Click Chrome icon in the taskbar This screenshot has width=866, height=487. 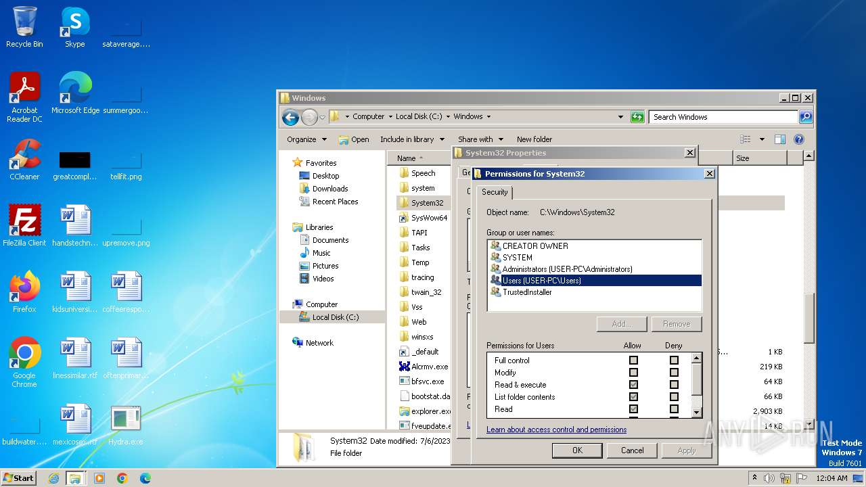pyautogui.click(x=122, y=478)
